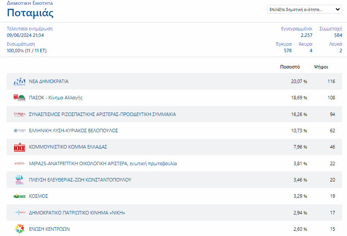Open the ΕΝΩΣΗ ΚΕΝΤΡΩΩΝ party link
This screenshot has height=236, width=347.
49,229
